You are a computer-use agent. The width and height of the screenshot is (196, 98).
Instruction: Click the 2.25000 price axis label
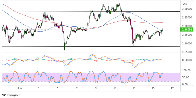187,18
